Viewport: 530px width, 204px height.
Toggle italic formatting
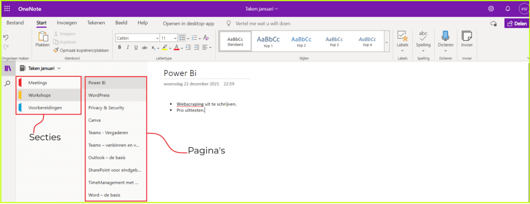[x=128, y=48]
